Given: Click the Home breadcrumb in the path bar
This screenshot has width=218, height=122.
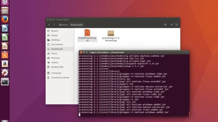Looking at the screenshot, I should (x=64, y=25).
